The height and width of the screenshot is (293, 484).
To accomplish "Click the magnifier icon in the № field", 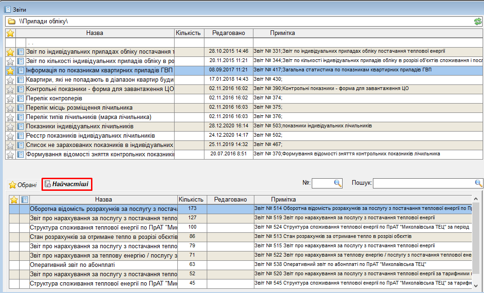I will pyautogui.click(x=338, y=183).
